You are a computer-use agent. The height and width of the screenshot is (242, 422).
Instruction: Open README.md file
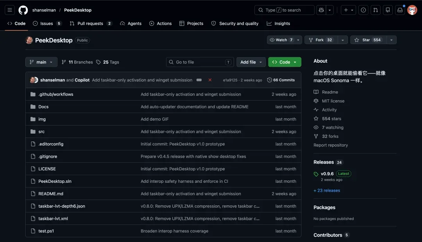51,193
